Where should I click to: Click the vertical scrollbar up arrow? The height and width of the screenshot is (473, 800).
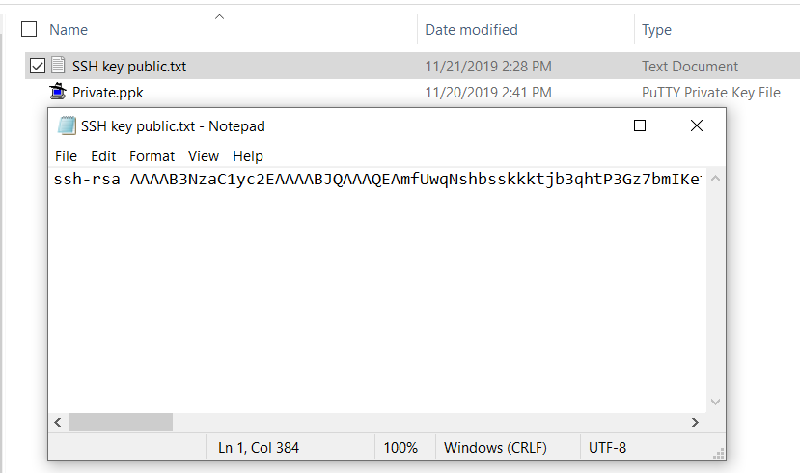715,180
